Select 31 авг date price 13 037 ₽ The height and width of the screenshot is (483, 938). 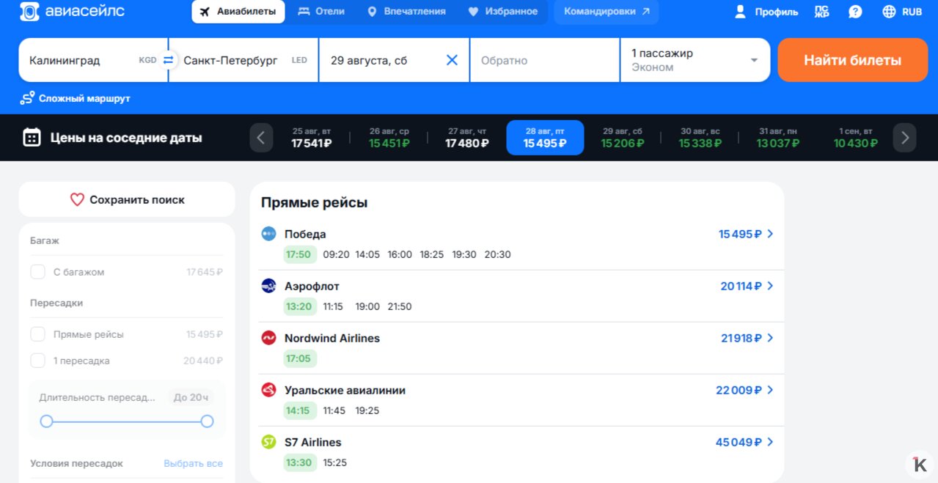(x=778, y=138)
